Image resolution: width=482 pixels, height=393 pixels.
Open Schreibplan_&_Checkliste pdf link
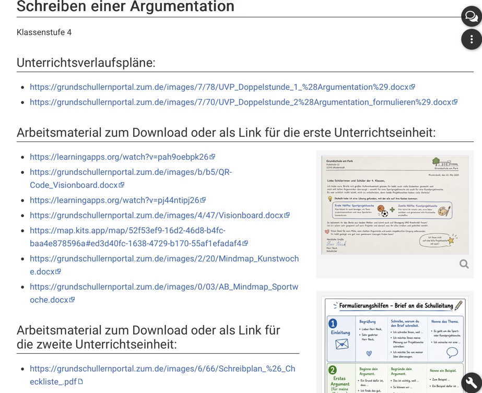pyautogui.click(x=162, y=375)
